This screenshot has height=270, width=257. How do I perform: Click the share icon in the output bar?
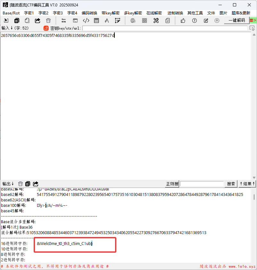point(36,184)
